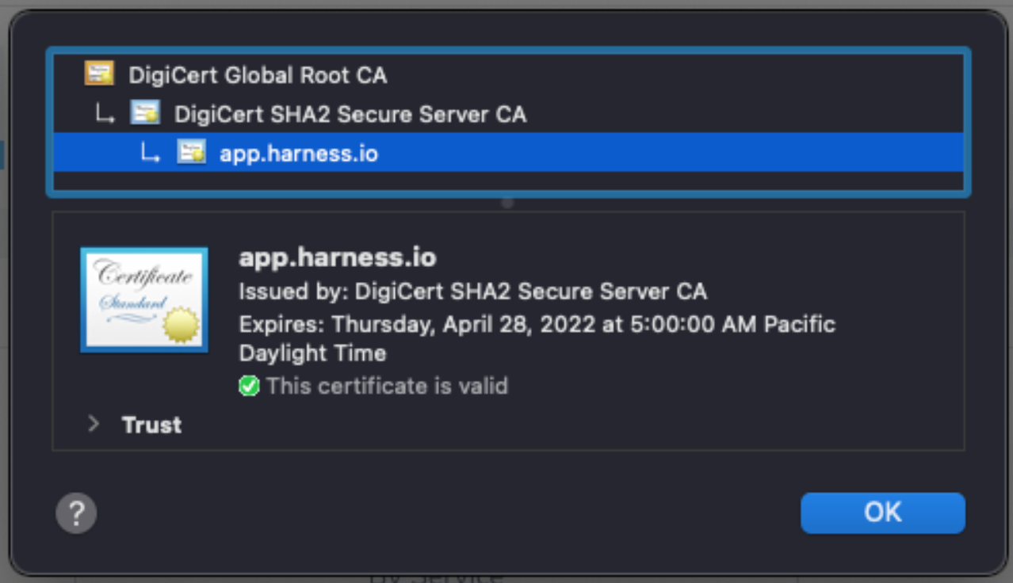Screen dimensions: 1013x583
Task: Click the DigiCert Global Root CA certificate icon
Action: [x=99, y=74]
